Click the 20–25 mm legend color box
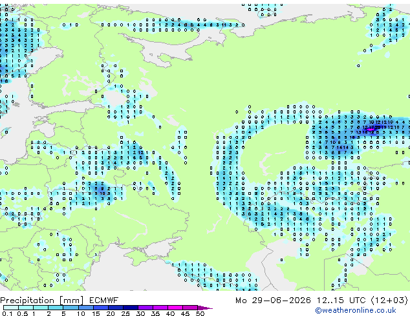 click(x=116, y=308)
